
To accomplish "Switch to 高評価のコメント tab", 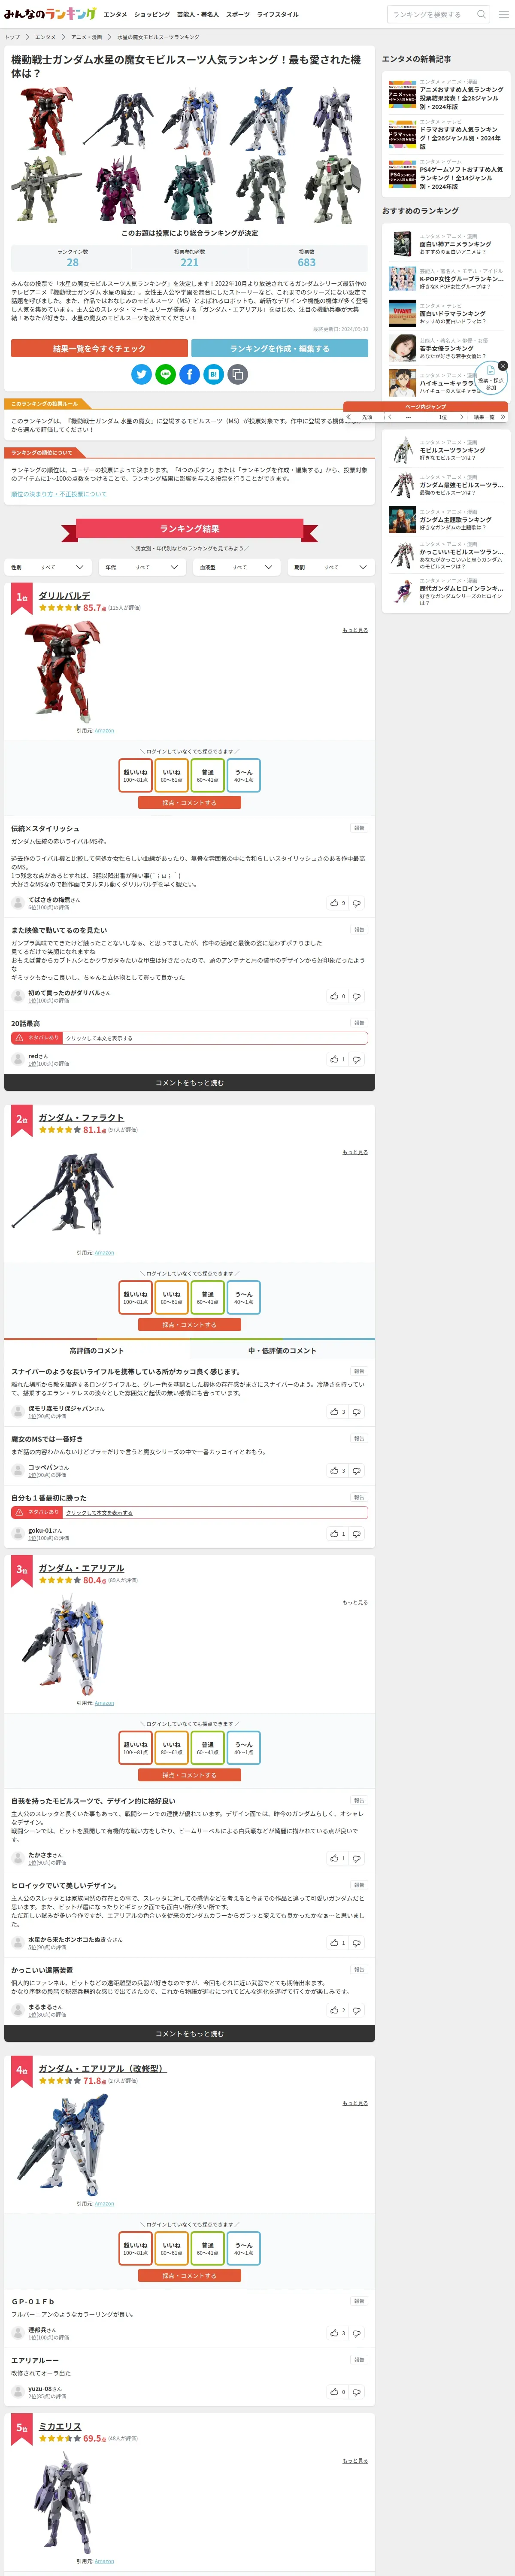I will 97,1350.
